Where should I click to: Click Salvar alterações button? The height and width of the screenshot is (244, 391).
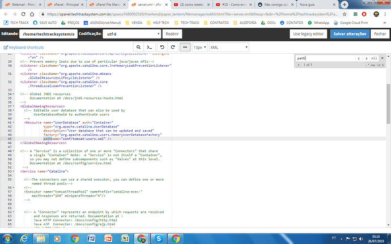pos(350,34)
